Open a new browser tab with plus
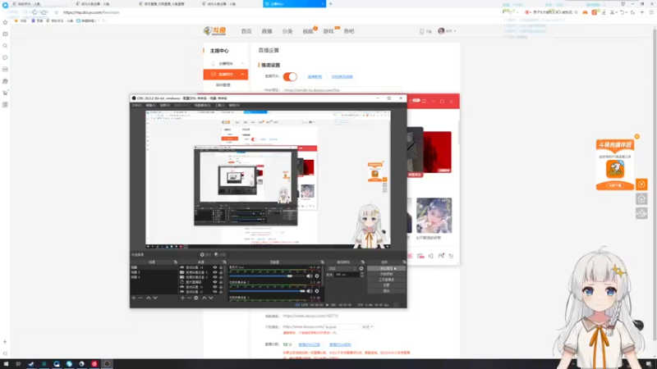Viewport: 657px width, 369px height. [x=331, y=4]
